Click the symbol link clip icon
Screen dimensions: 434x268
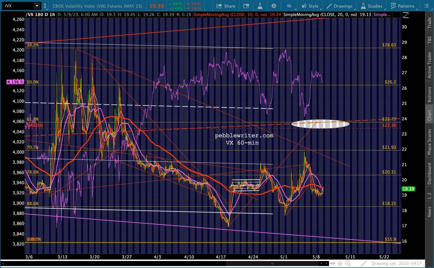(45, 6)
